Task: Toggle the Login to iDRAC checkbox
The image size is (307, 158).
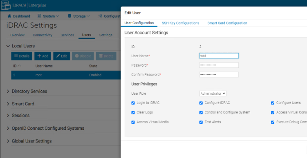Action: coord(133,103)
